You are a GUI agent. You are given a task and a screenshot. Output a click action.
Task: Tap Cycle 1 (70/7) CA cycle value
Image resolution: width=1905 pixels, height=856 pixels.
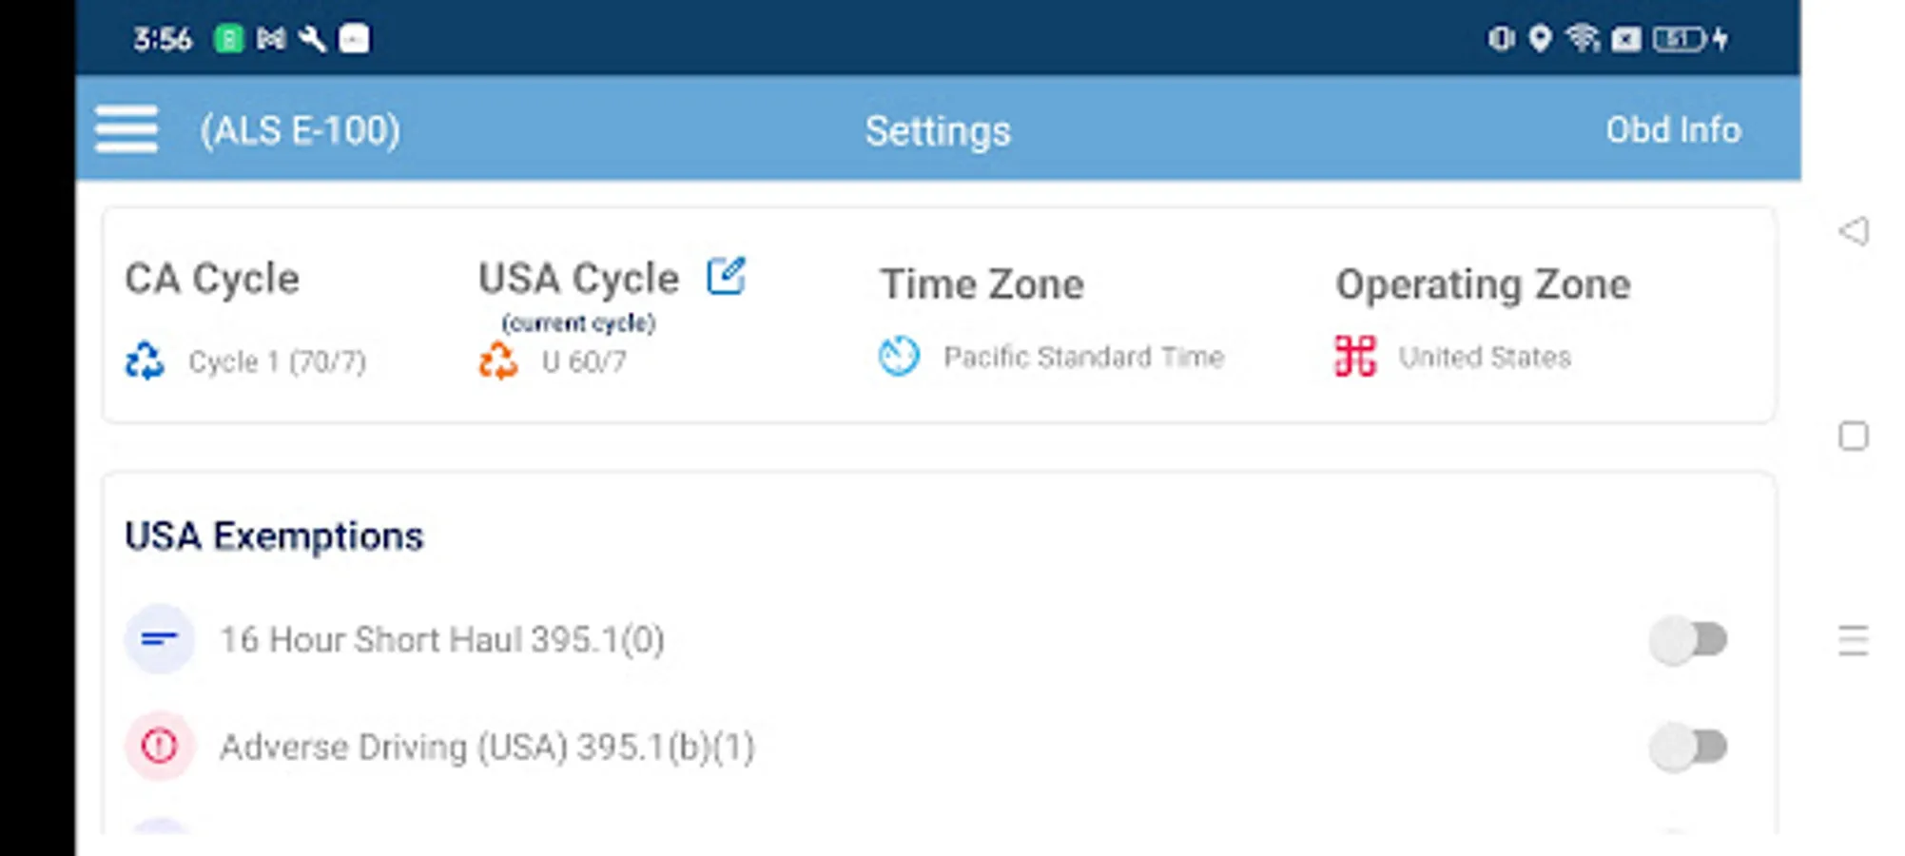click(277, 362)
